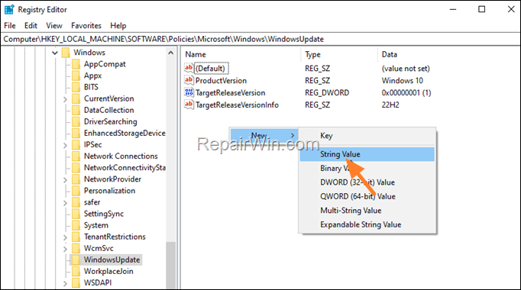Click the Registry Editor app icon in title bar
The width and height of the screenshot is (521, 290).
[9, 10]
